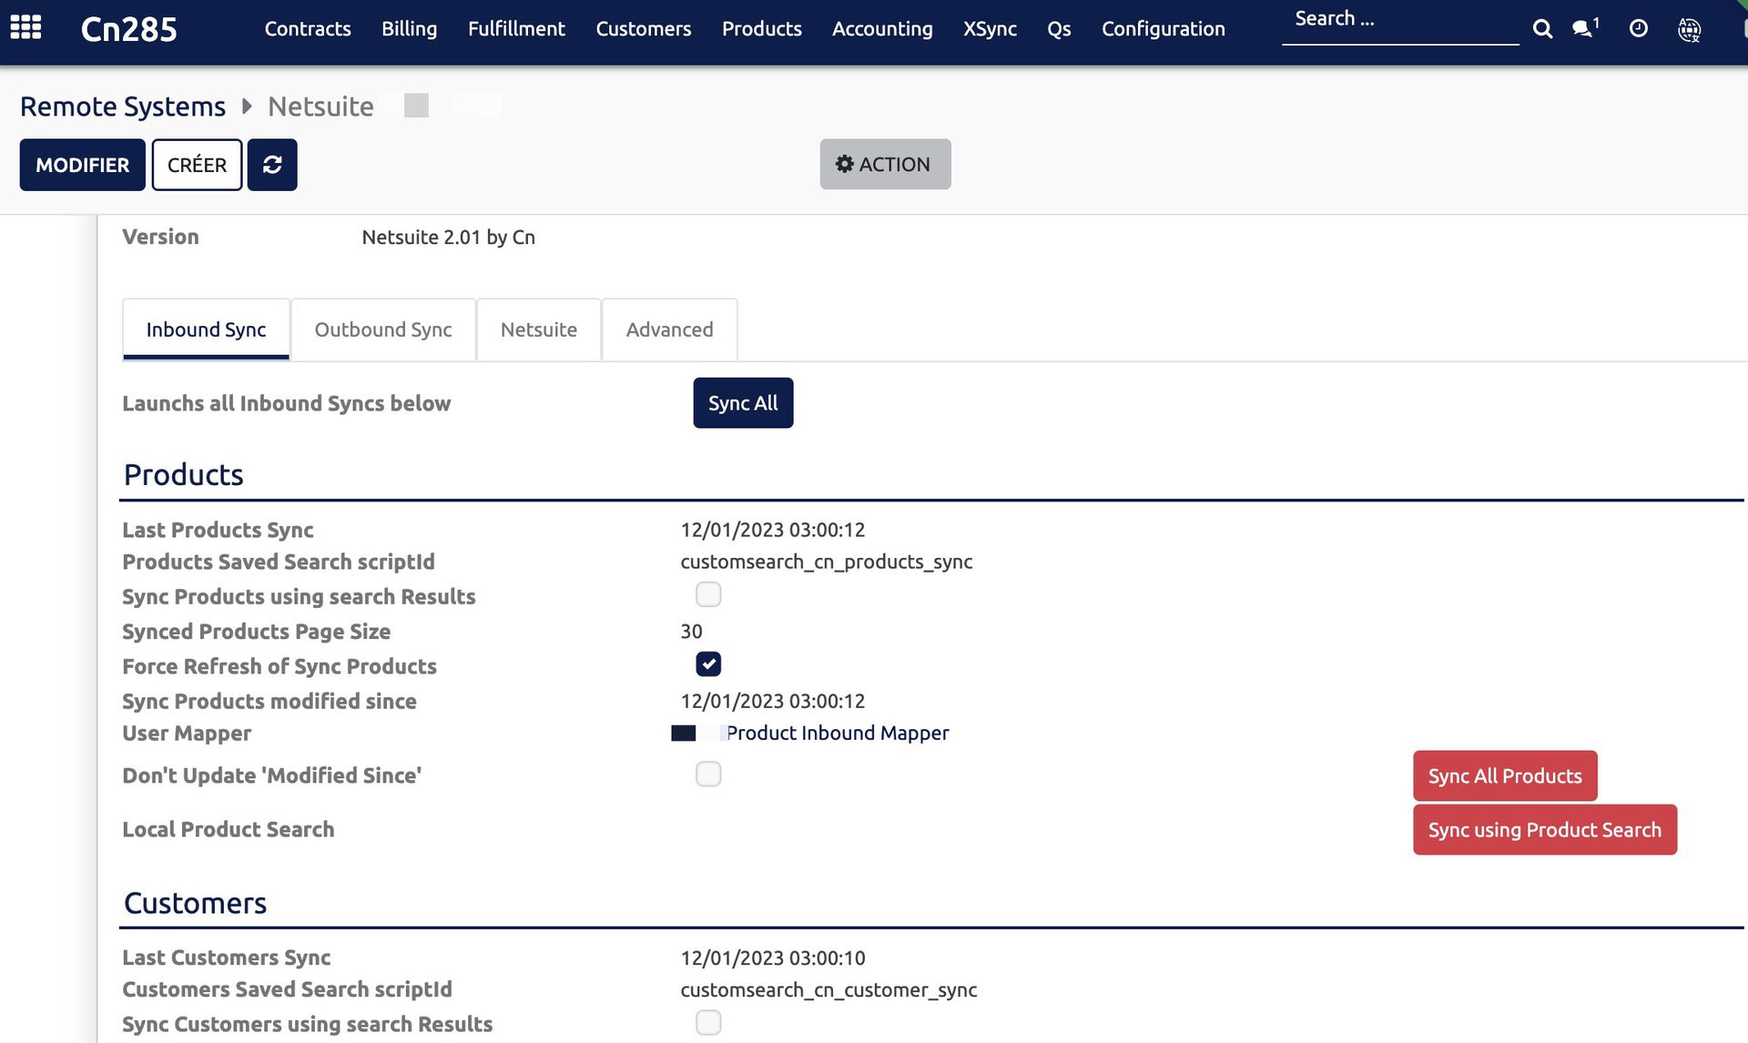Click Last Products Sync date value

coord(773,530)
